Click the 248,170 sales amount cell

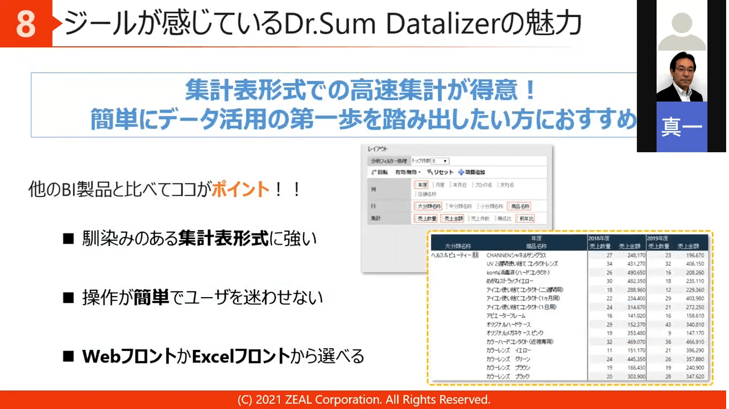[x=636, y=255]
